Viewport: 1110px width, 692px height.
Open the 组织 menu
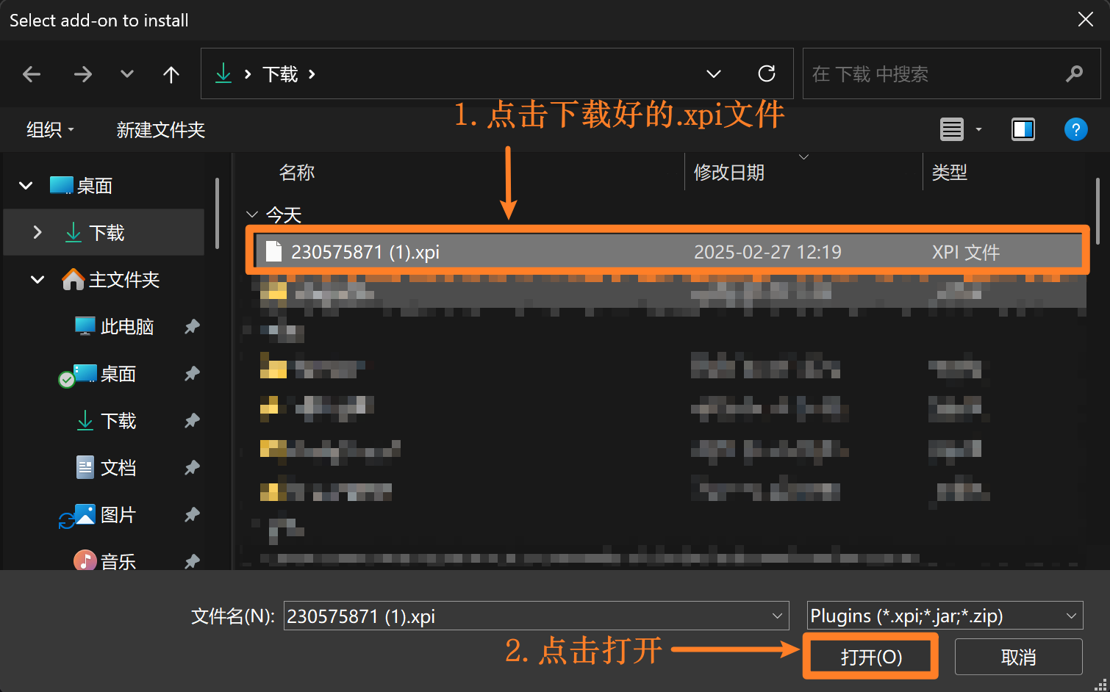(51, 130)
